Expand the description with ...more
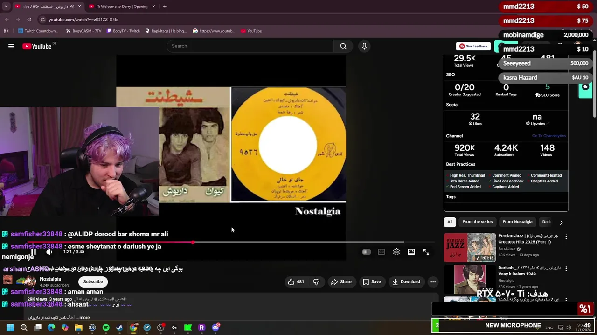 pyautogui.click(x=83, y=318)
